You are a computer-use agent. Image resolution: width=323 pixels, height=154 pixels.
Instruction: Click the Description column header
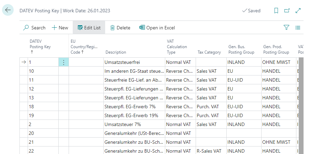[x=116, y=52]
